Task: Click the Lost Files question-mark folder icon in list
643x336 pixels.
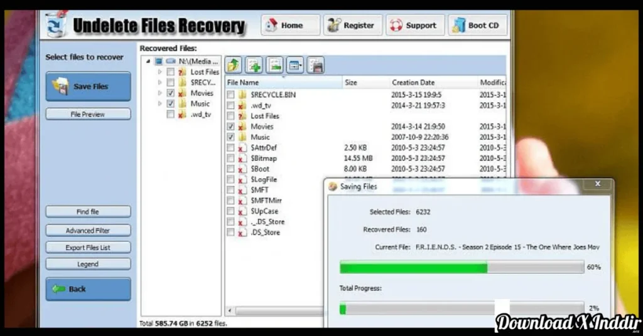Action: coord(243,116)
